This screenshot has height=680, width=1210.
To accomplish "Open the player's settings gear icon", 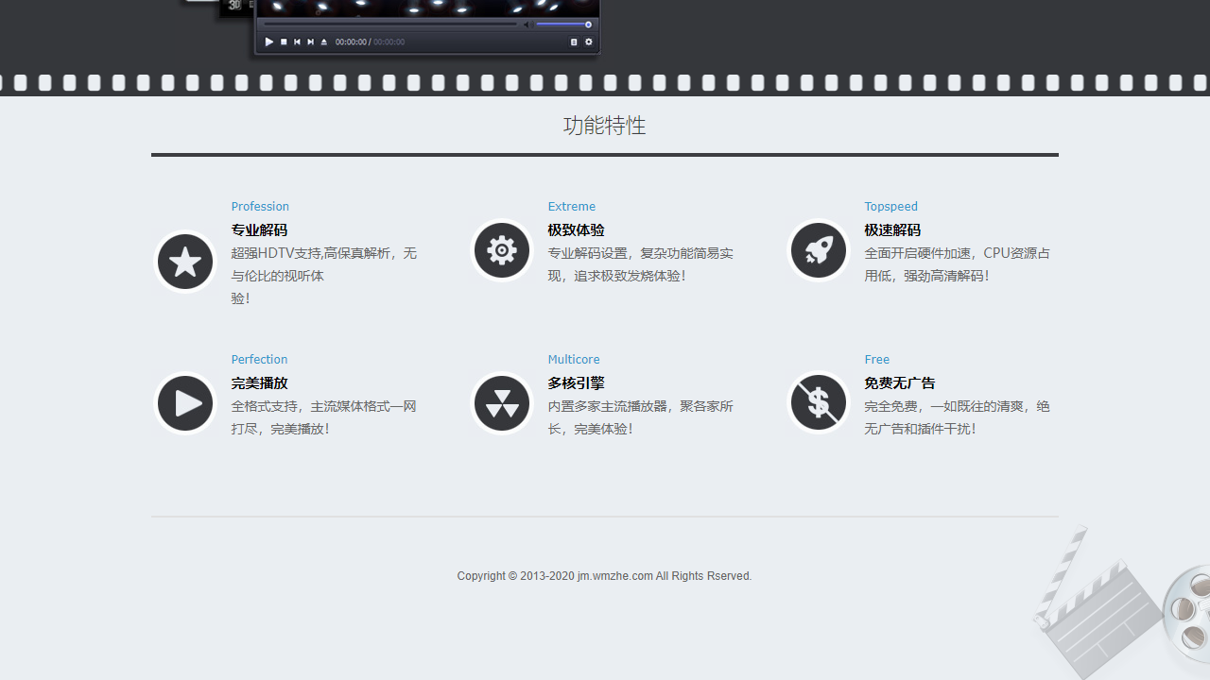I will coord(588,42).
